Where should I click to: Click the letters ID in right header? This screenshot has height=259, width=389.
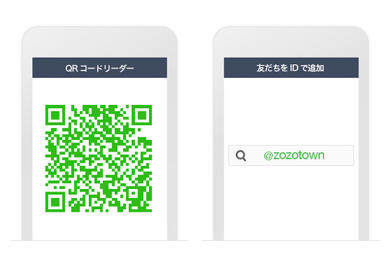coord(294,67)
